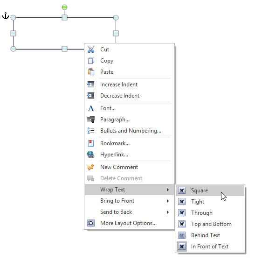Expand the Send to Back submenu arrow
The height and width of the screenshot is (268, 262).
pyautogui.click(x=168, y=212)
